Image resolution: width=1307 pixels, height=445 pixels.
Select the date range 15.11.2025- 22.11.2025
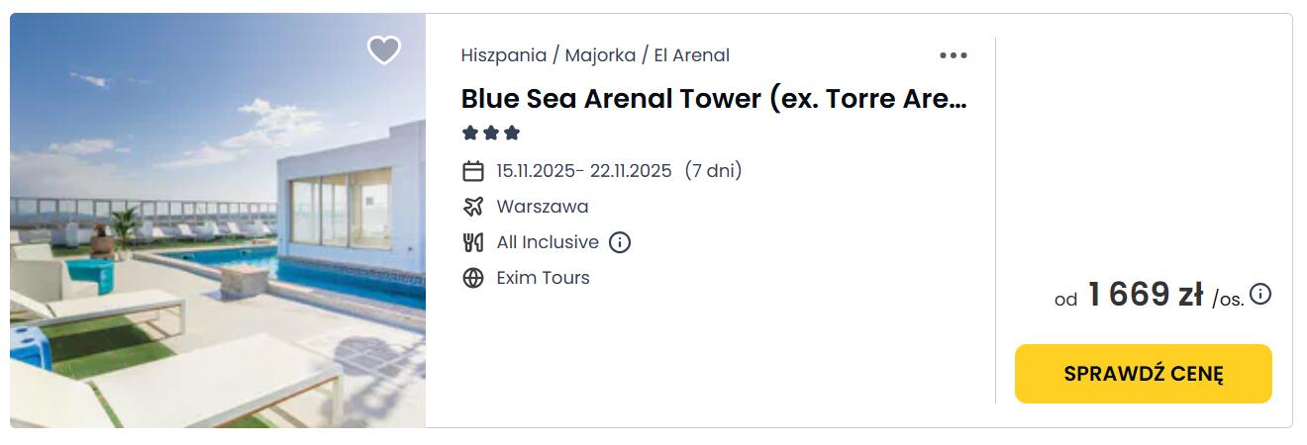(584, 171)
